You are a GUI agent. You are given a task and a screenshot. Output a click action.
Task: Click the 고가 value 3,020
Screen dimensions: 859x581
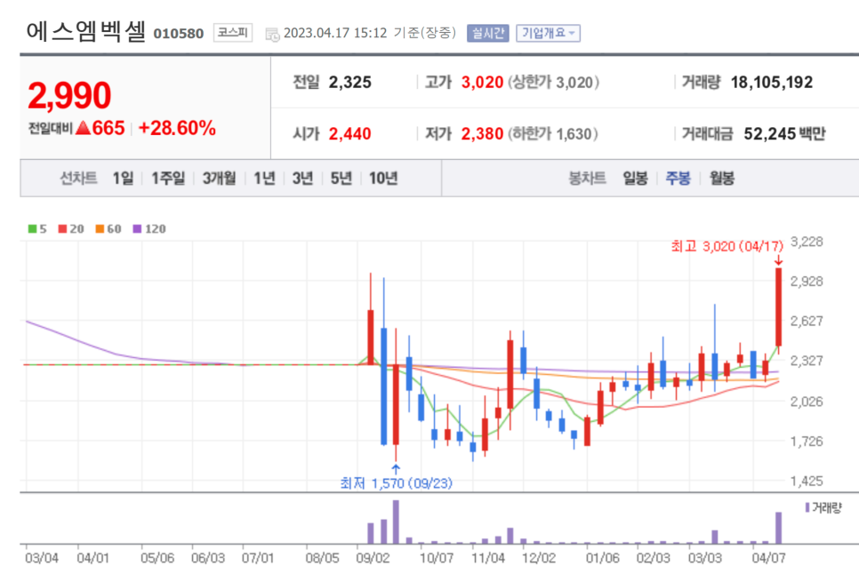point(482,83)
